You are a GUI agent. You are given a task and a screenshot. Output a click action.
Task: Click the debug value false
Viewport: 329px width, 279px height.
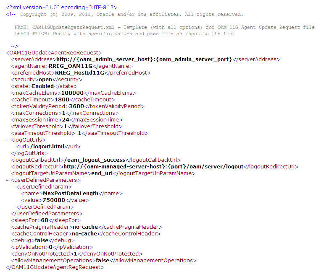[42, 240]
